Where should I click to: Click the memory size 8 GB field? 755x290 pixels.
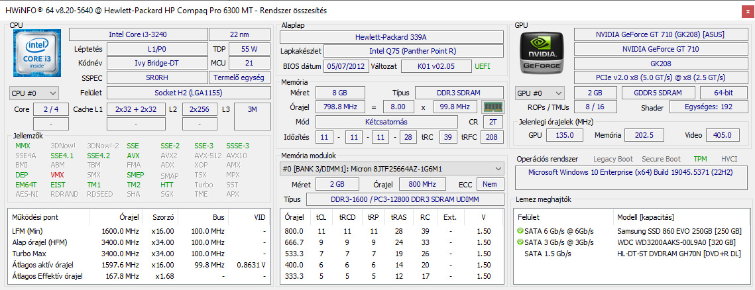(341, 93)
